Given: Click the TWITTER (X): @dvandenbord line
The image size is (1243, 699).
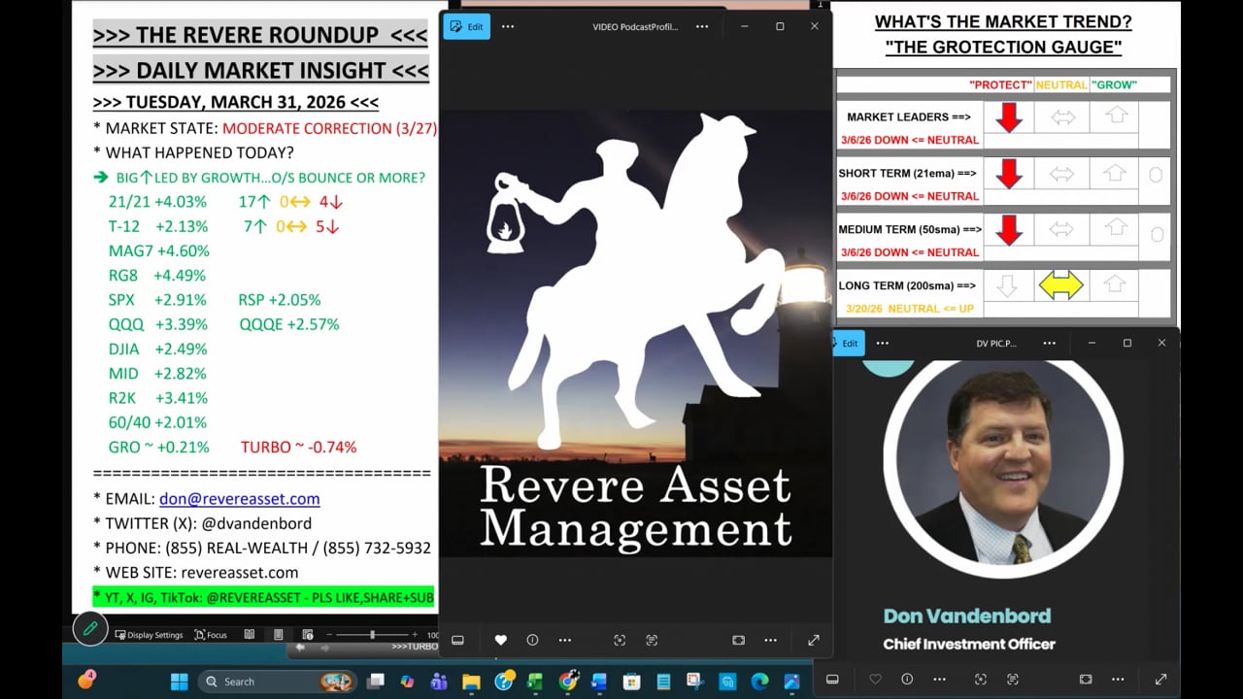Looking at the screenshot, I should click(203, 523).
